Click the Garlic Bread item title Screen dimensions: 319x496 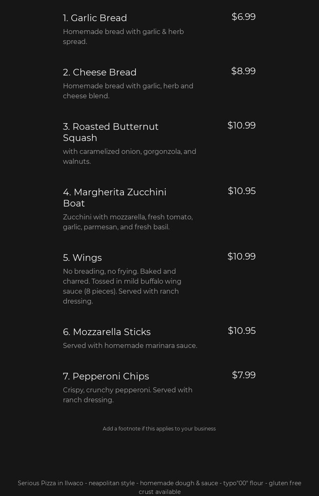pos(95,18)
